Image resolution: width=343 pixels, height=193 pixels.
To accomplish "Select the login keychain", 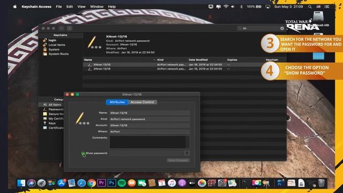I will [53, 40].
